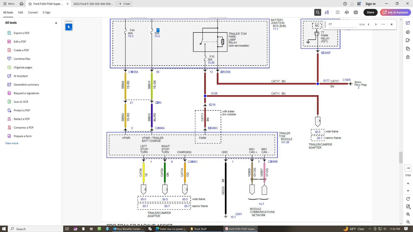Switch to the E-Sign tab

pyautogui.click(x=46, y=12)
